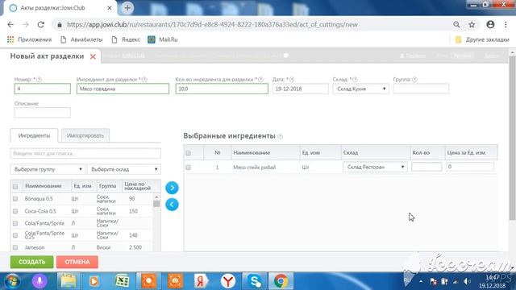Image resolution: width=516 pixels, height=290 pixels.
Task: Open the file explorer folder on the taskbar
Action: pyautogui.click(x=69, y=281)
